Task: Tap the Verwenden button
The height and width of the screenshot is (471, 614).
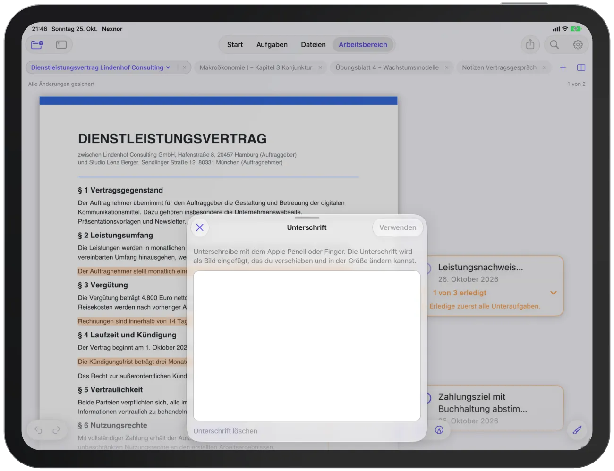Action: (x=398, y=227)
